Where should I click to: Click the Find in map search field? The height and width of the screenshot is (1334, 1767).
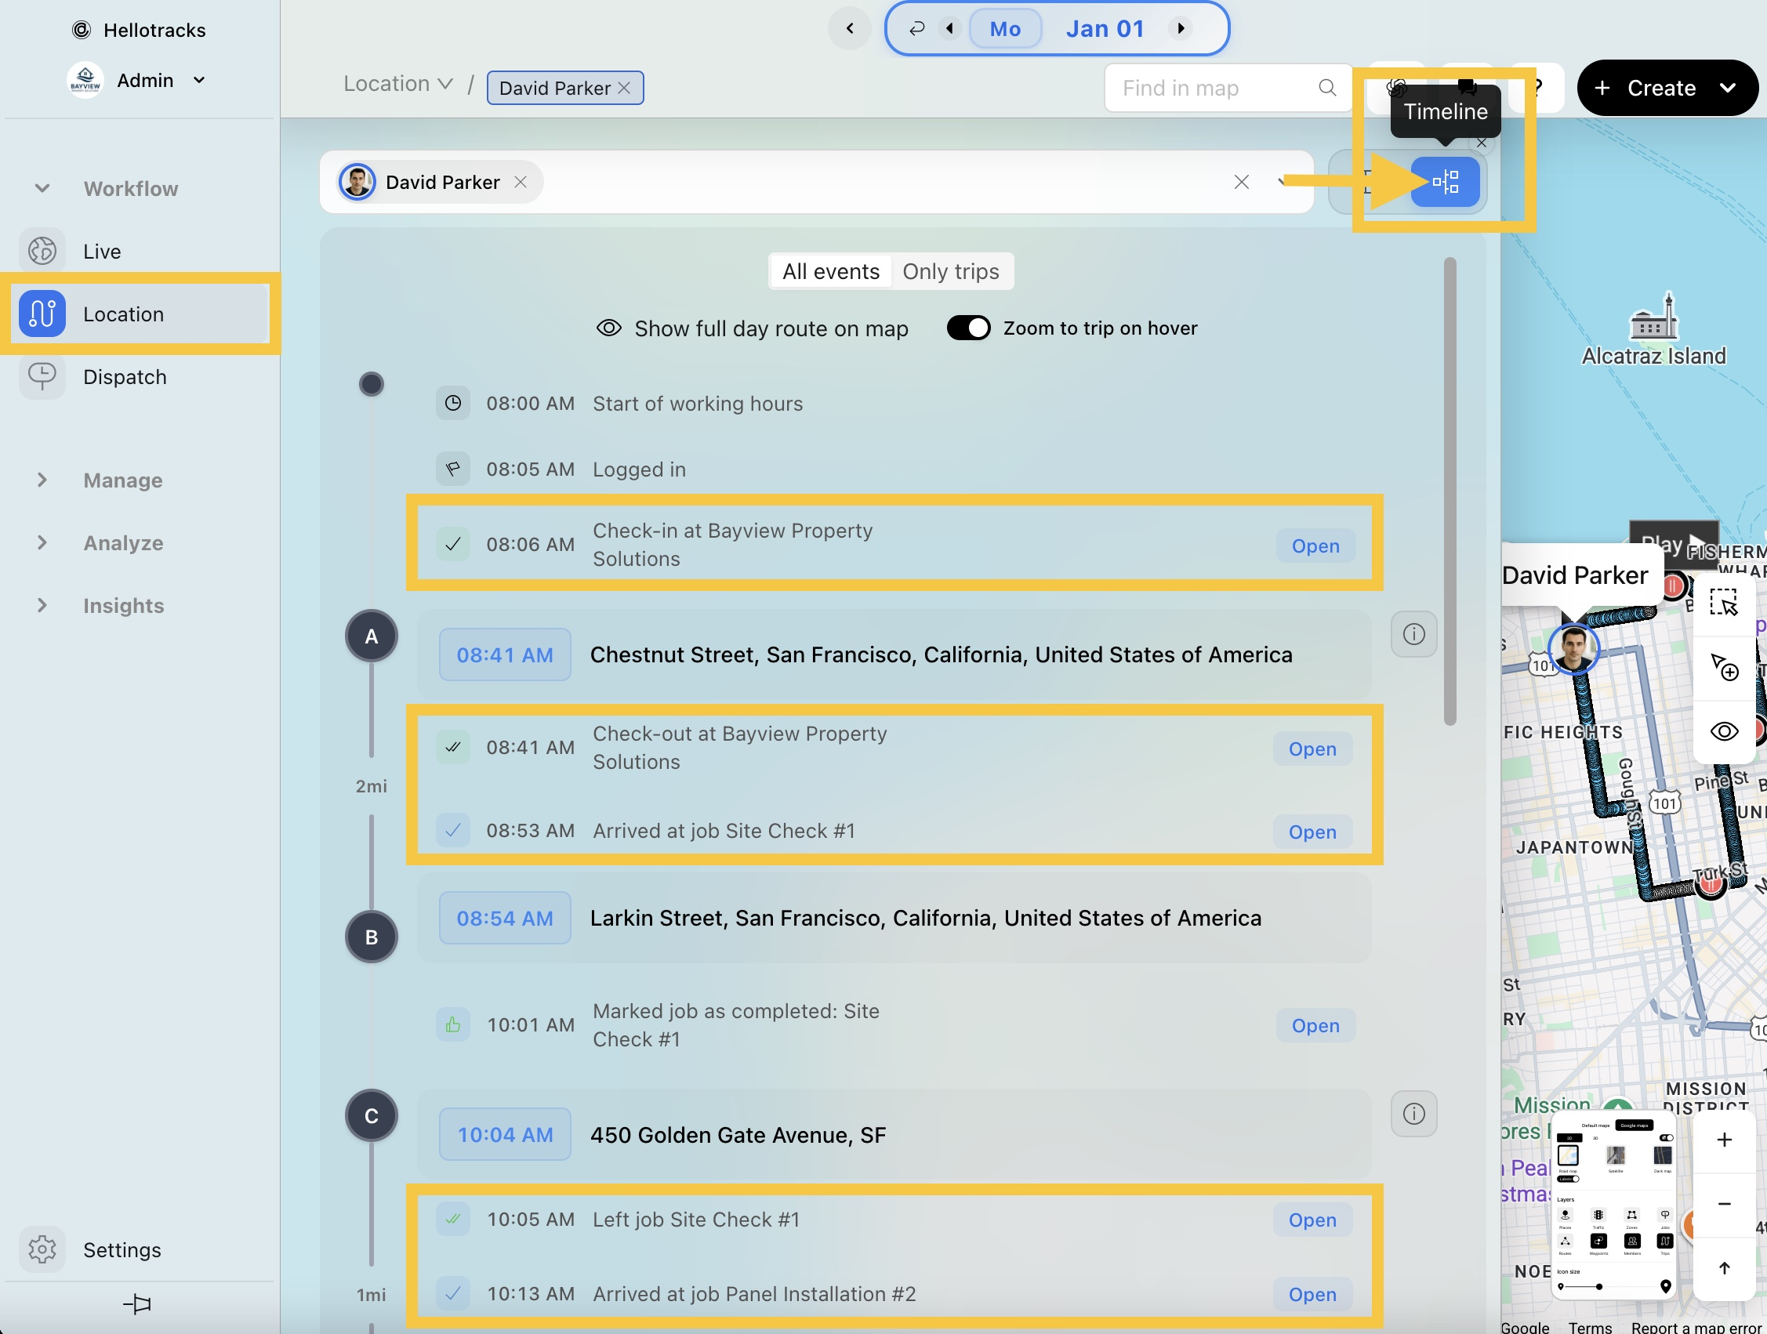[x=1214, y=88]
